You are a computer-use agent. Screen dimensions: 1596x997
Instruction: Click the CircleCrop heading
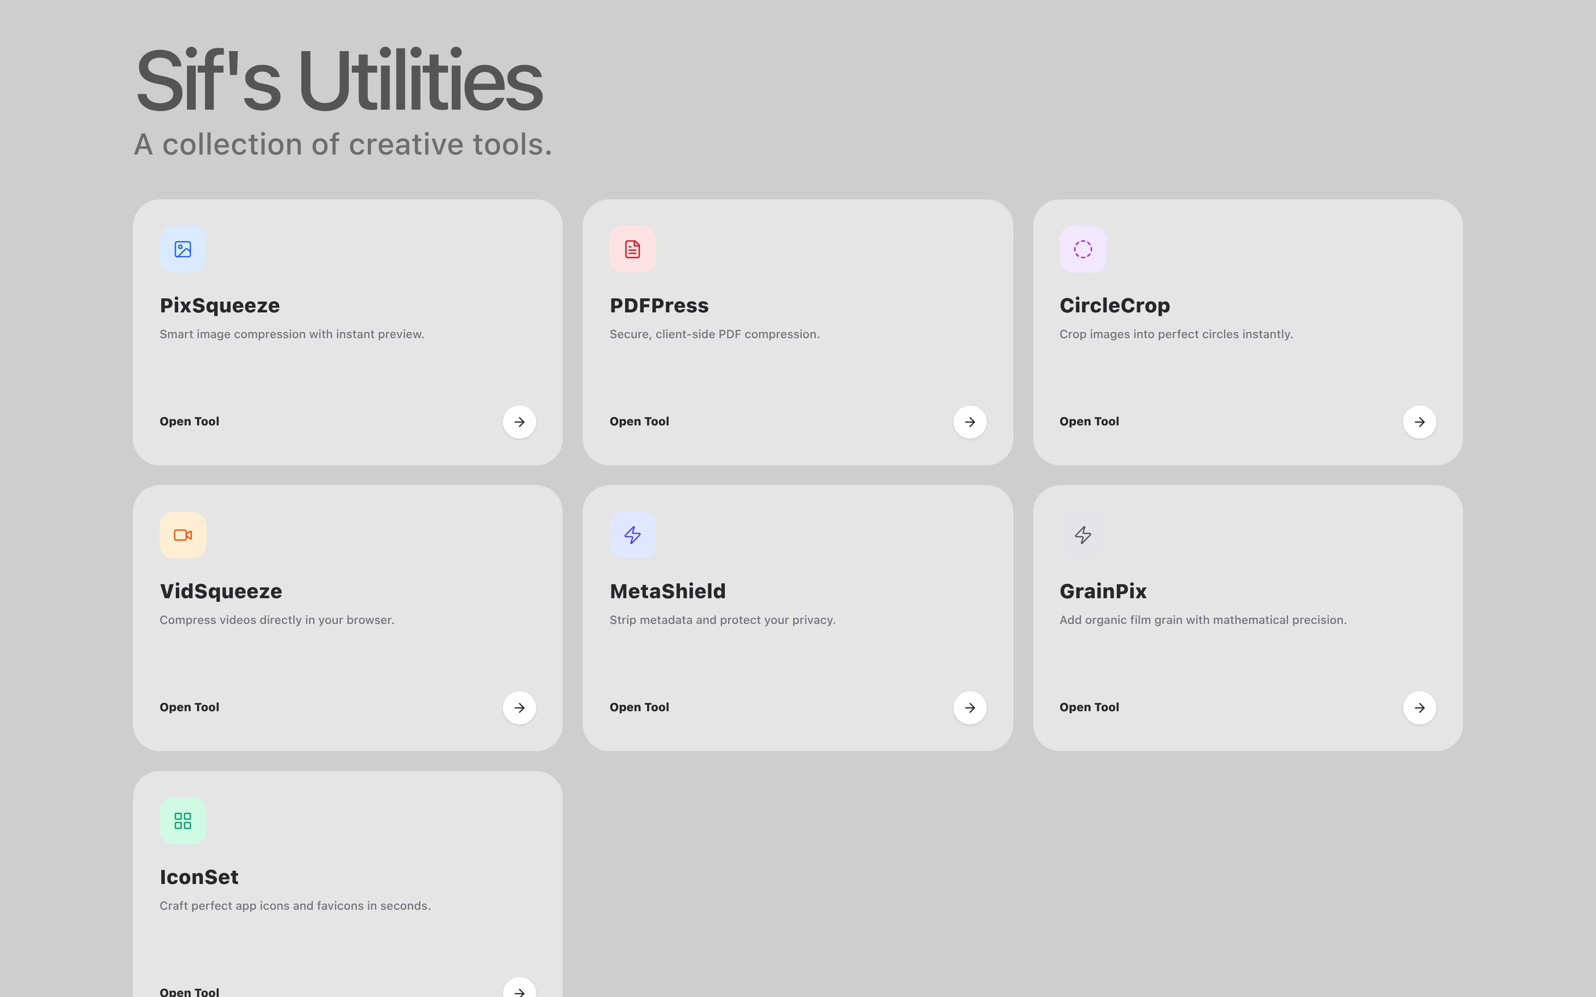pos(1114,305)
